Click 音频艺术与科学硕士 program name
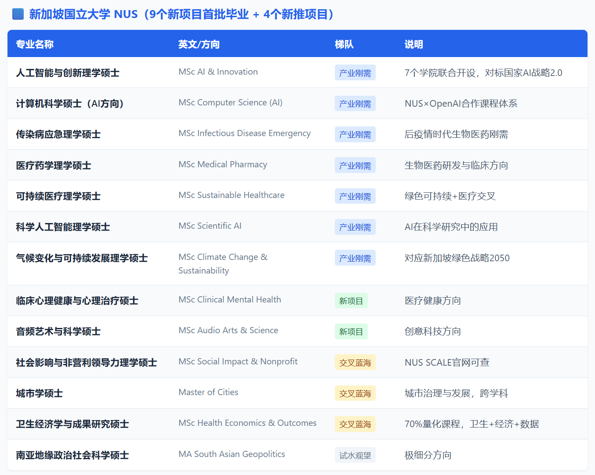Screen dimensions: 595x475 pyautogui.click(x=58, y=331)
